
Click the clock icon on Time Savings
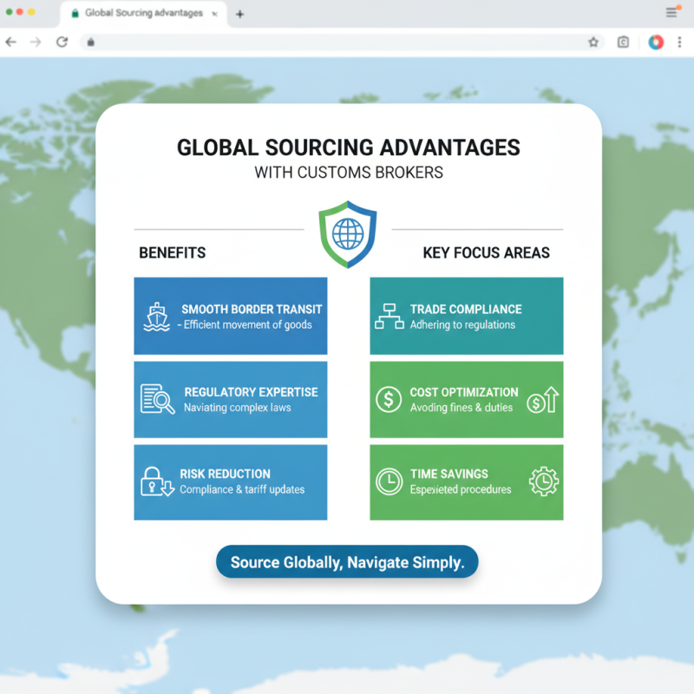(x=390, y=482)
